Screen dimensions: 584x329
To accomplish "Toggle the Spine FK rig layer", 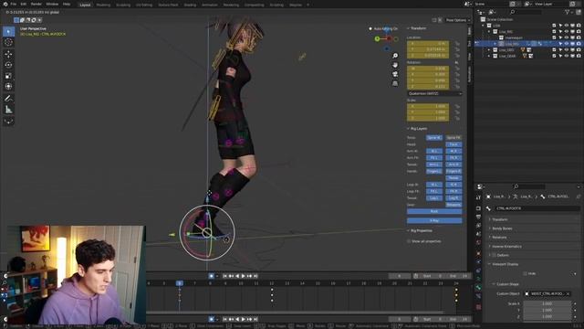I will click(454, 138).
